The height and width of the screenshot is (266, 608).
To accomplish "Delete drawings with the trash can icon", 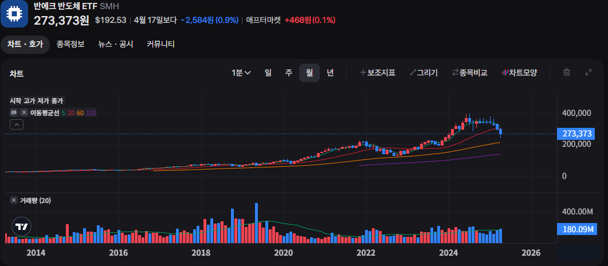I will [x=567, y=72].
